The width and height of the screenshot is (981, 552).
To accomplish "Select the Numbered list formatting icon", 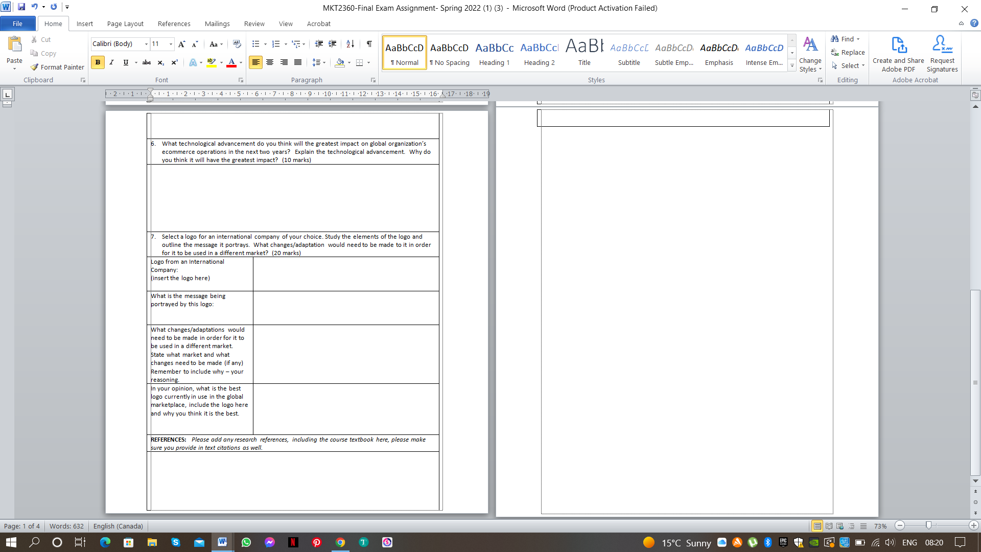I will [275, 43].
